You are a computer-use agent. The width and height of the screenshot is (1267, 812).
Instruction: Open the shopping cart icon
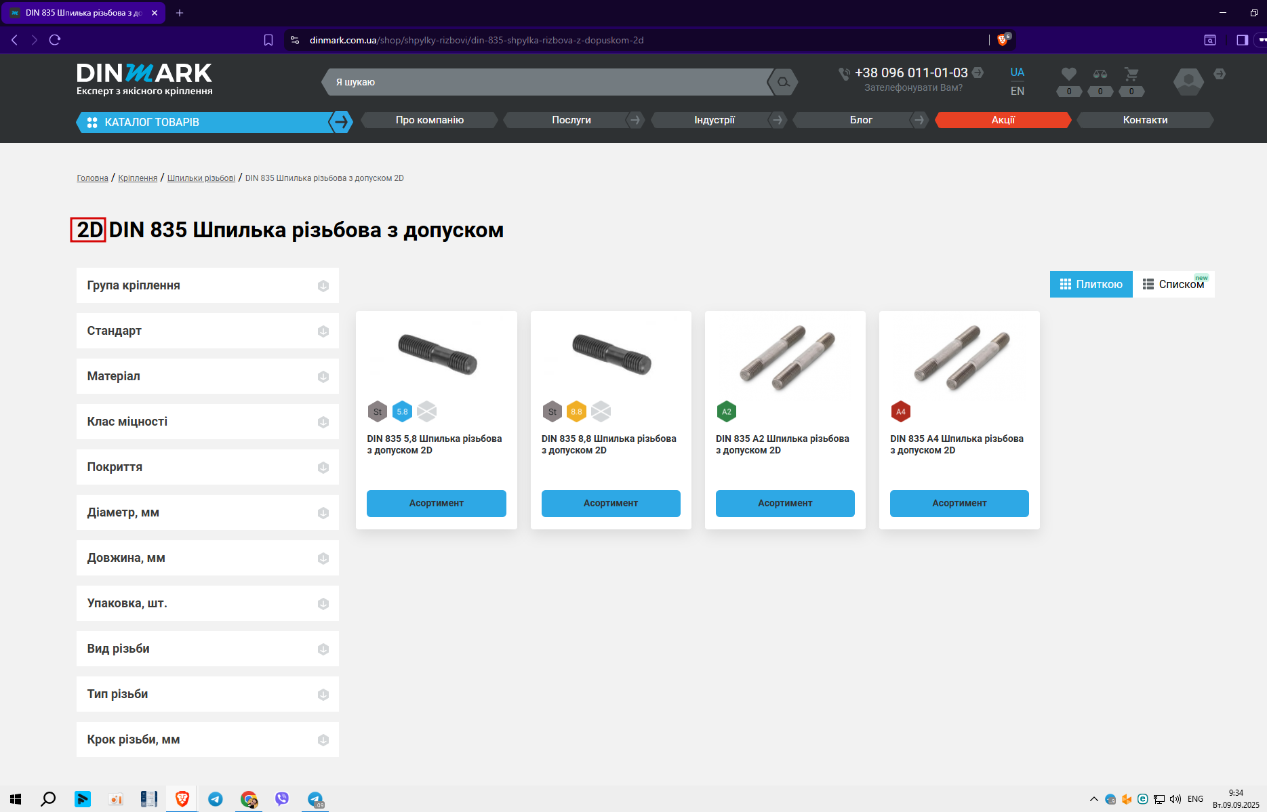[1131, 74]
